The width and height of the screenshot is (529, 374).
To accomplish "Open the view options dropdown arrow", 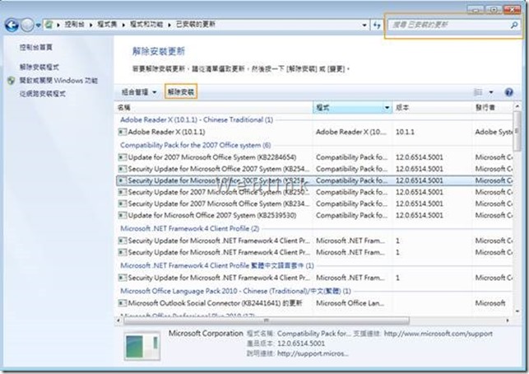I will click(x=491, y=92).
